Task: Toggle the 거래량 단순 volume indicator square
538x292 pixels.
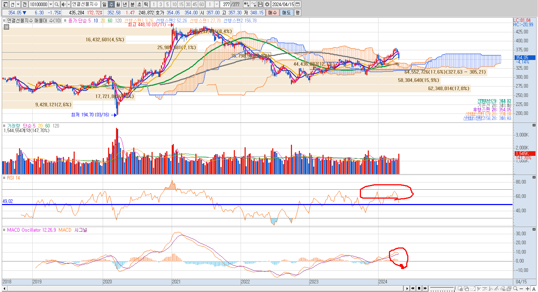Action: 5,126
